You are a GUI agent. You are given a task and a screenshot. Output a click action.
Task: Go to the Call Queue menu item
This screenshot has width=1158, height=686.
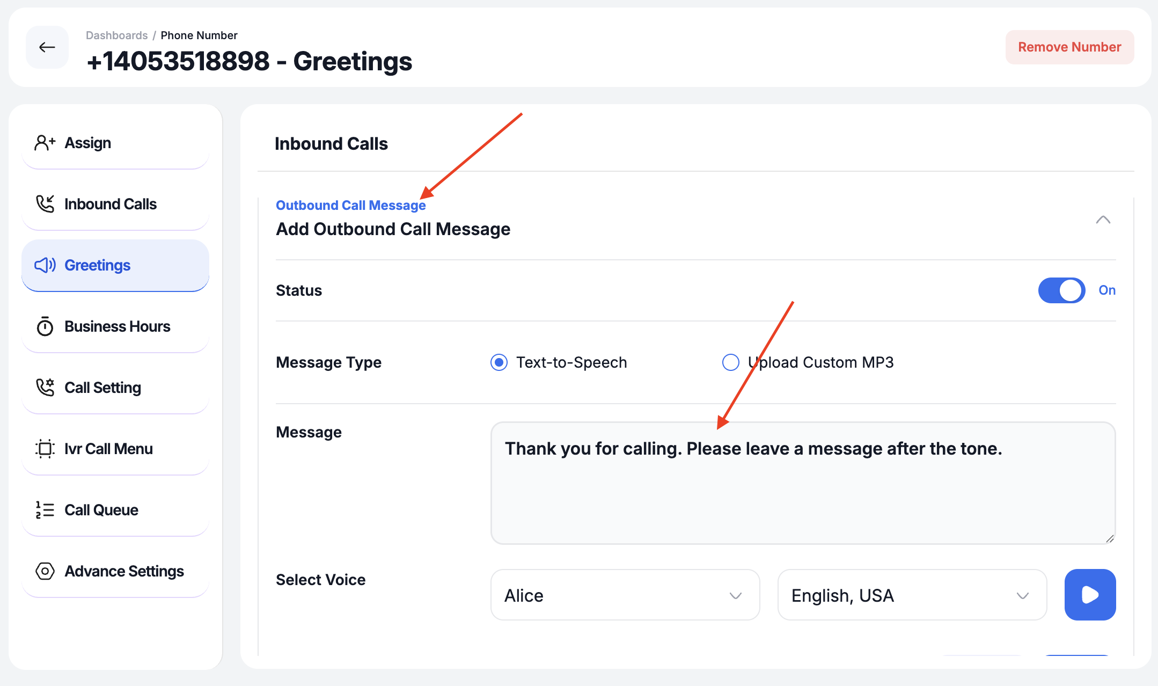pos(115,510)
